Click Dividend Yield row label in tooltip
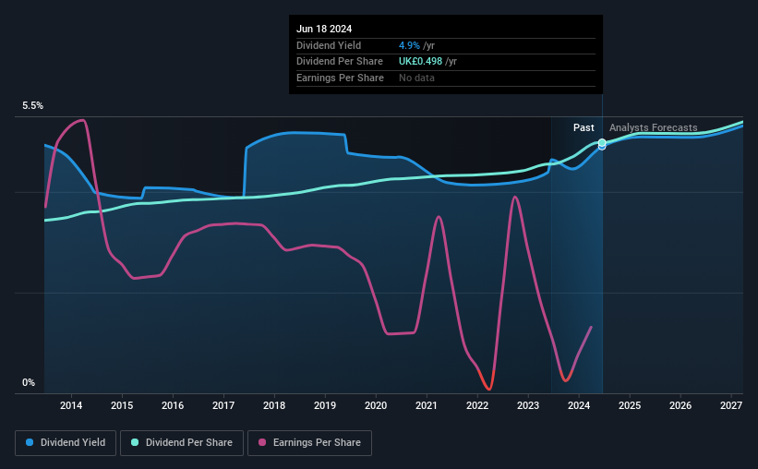This screenshot has width=758, height=469. (x=329, y=45)
